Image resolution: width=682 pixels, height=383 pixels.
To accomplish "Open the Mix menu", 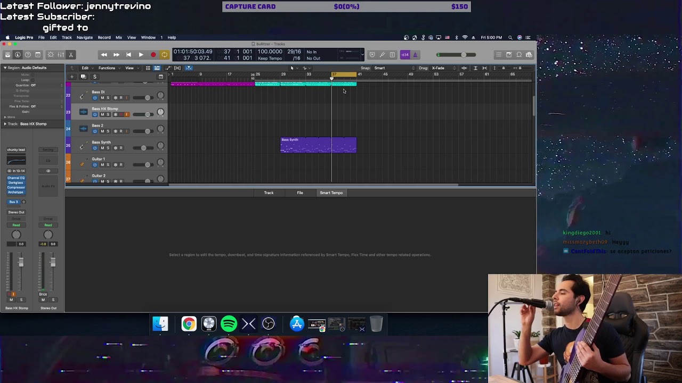I will click(x=119, y=37).
